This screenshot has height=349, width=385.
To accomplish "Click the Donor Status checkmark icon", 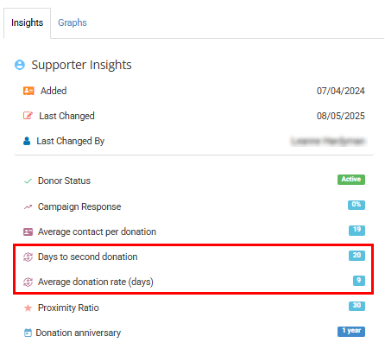I will coord(28,181).
